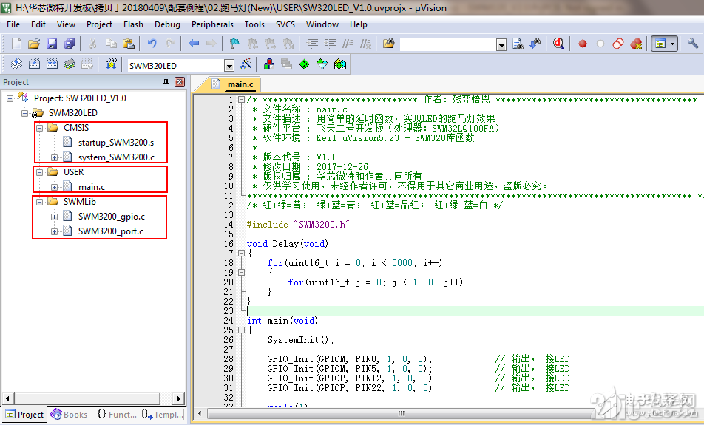Screen dimensions: 704x425
Task: Unindent selected lines icon
Action: [330, 44]
